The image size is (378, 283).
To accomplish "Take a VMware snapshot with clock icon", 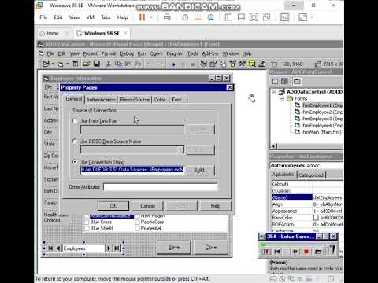I will (x=185, y=17).
